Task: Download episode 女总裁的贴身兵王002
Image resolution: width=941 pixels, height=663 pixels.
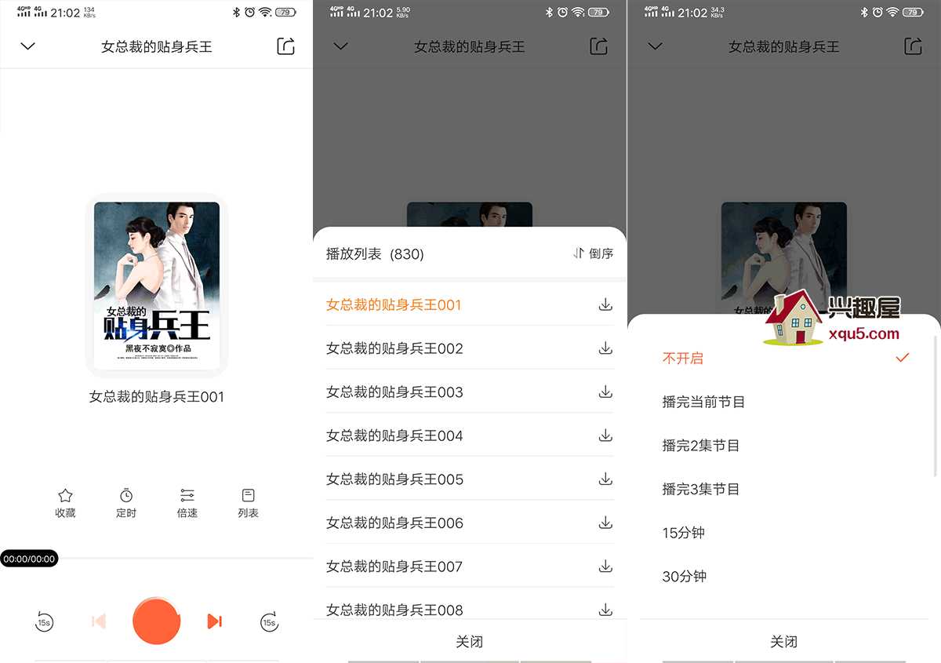Action: click(x=605, y=348)
